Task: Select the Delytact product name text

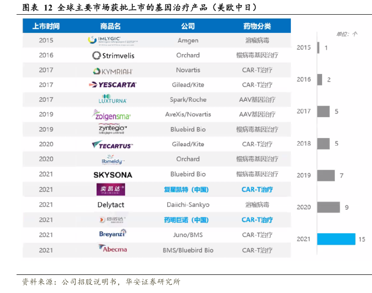Action: (x=111, y=205)
